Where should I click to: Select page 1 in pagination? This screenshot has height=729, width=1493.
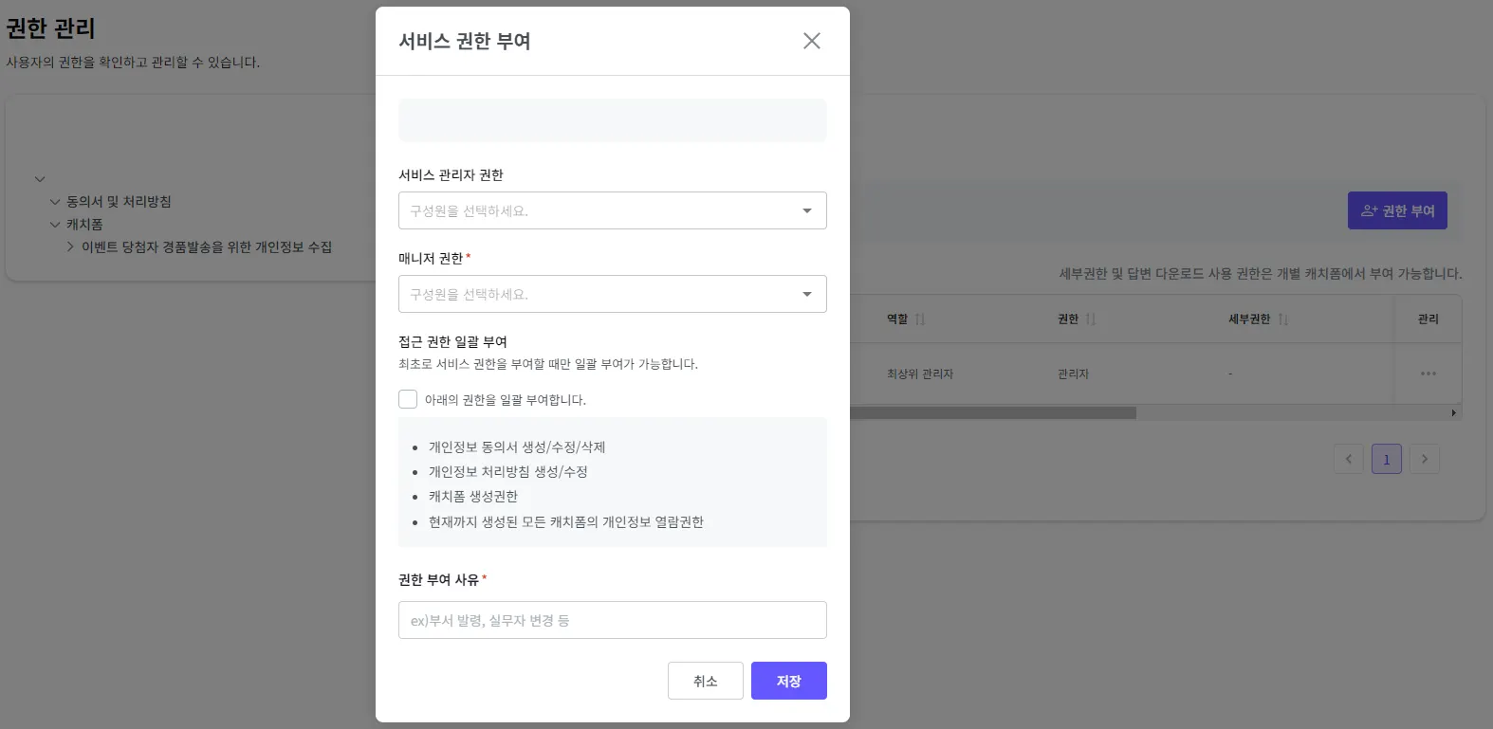pyautogui.click(x=1386, y=459)
